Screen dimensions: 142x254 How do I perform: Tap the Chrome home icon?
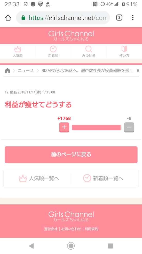[8, 17]
